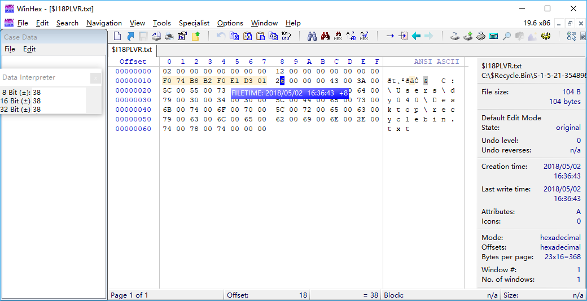Open file Properties from toolbar
Viewport: 587px width, 301px height.
(182, 36)
